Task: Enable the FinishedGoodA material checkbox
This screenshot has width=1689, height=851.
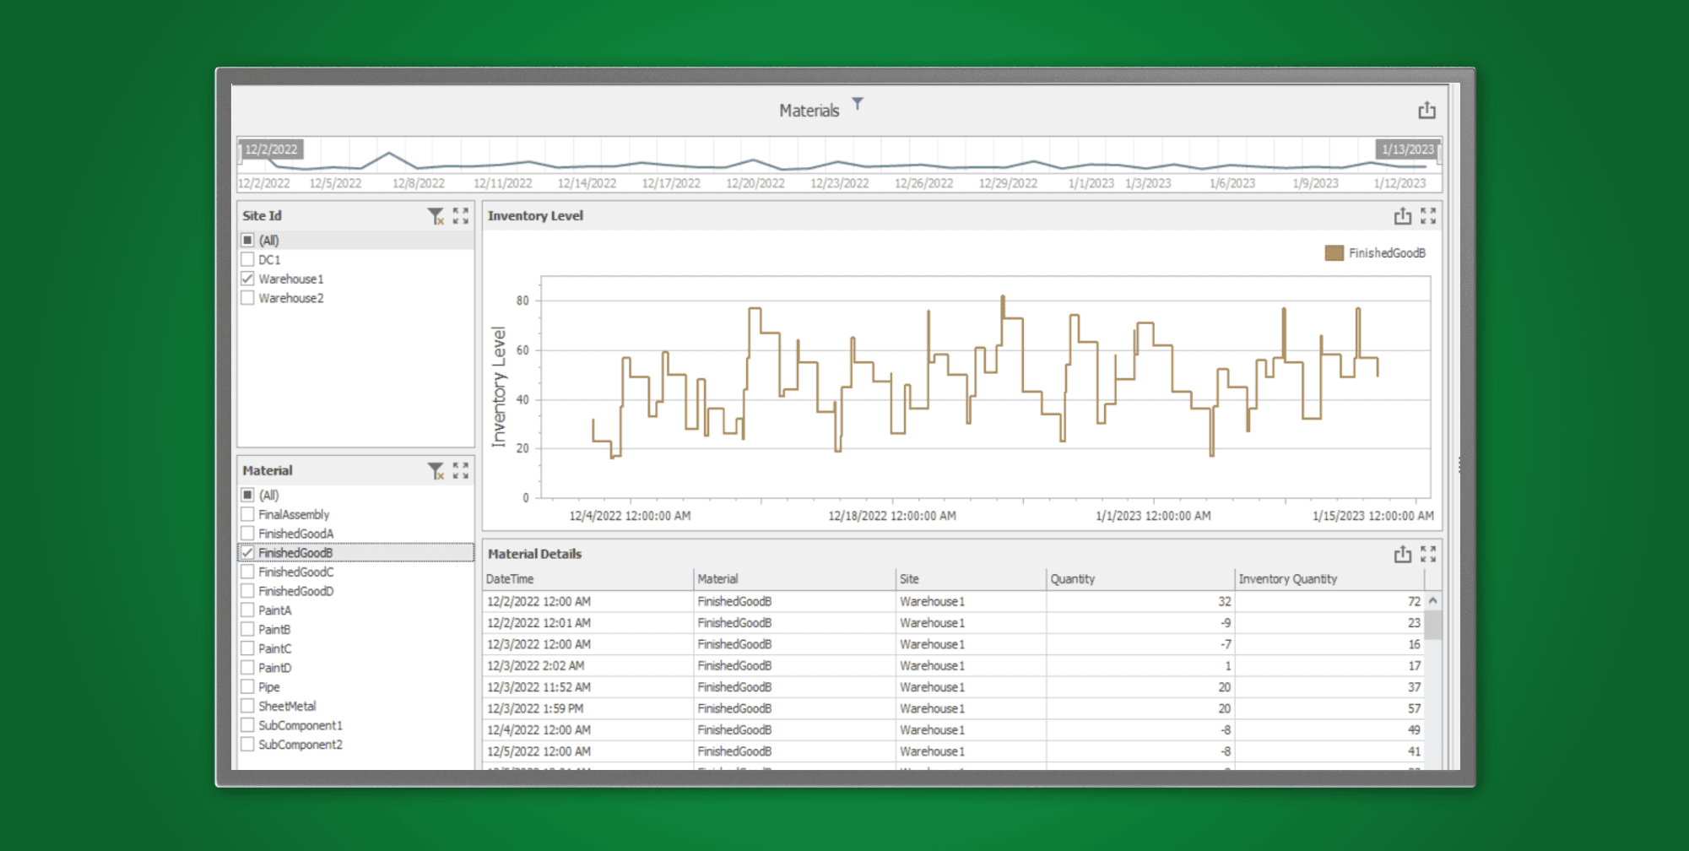Action: click(x=247, y=533)
